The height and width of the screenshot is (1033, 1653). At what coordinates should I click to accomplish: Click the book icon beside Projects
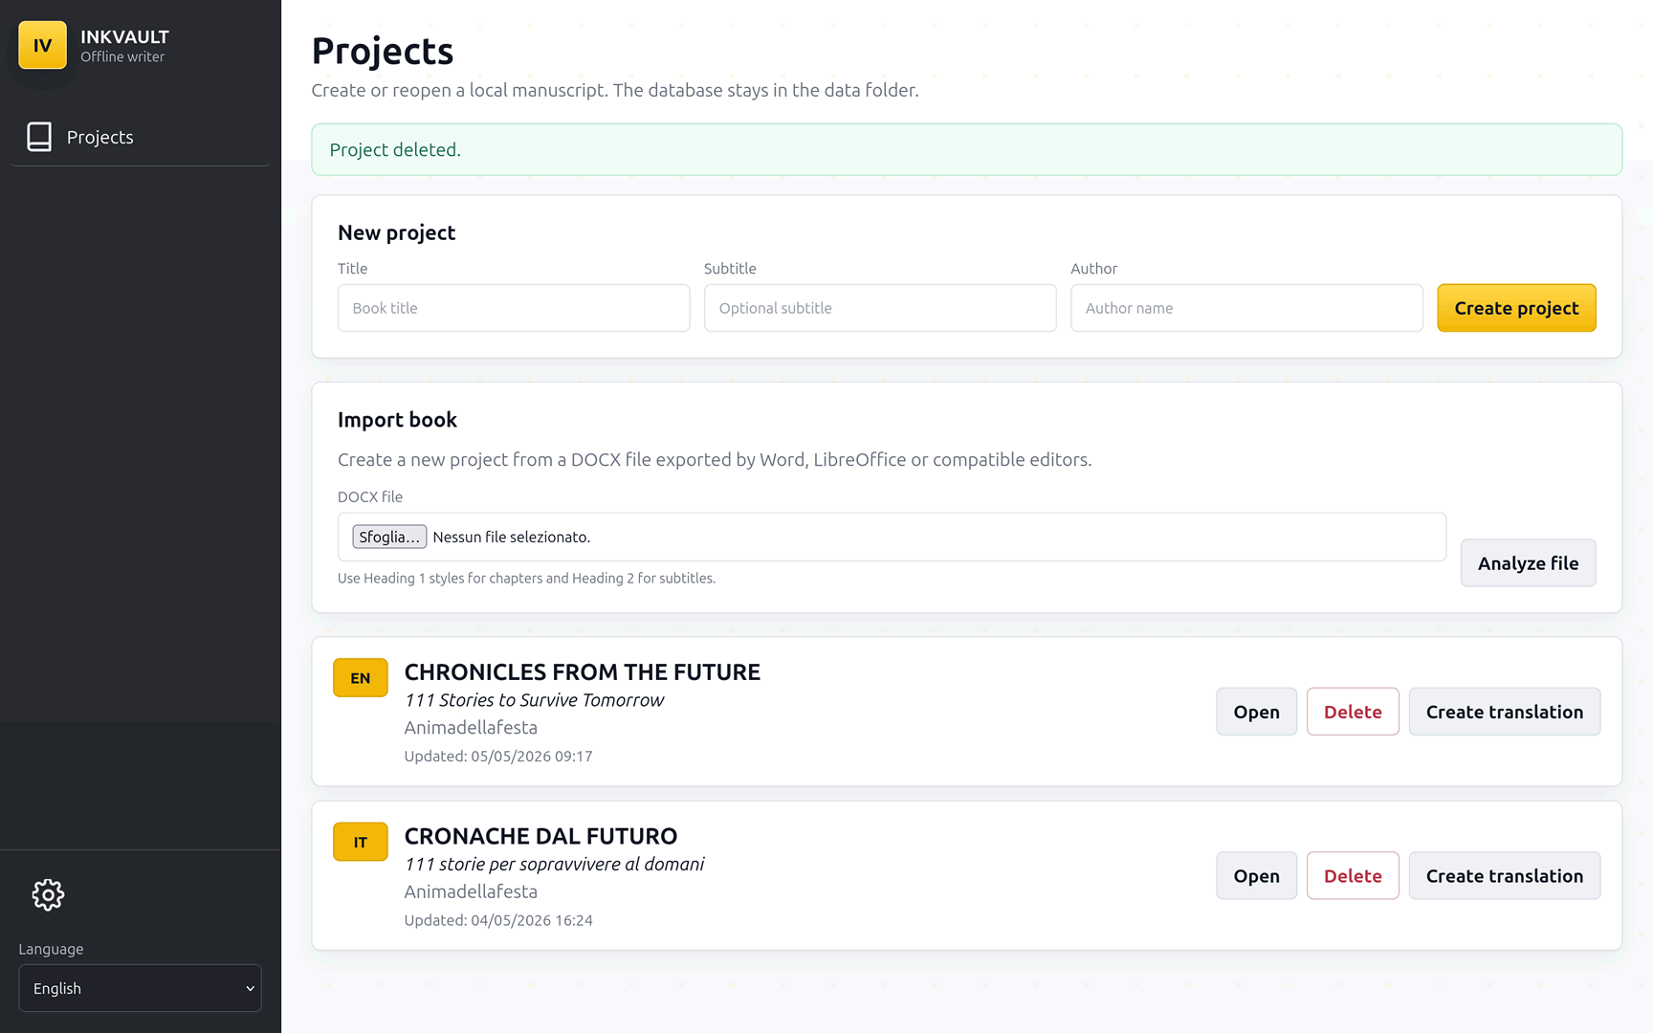coord(39,137)
